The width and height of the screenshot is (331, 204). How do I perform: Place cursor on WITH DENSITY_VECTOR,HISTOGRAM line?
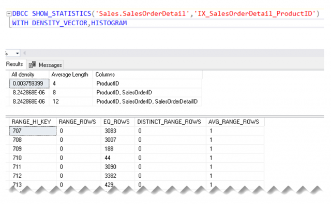coord(69,23)
